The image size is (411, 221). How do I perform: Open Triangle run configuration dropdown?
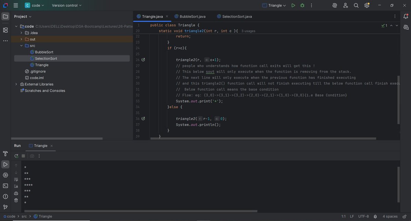[274, 5]
